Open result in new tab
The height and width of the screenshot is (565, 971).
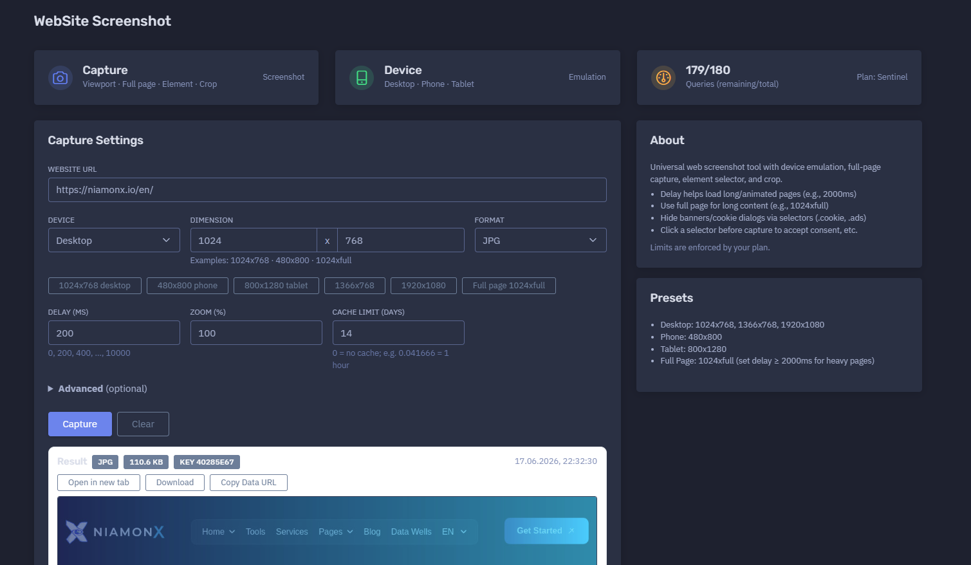[98, 483]
